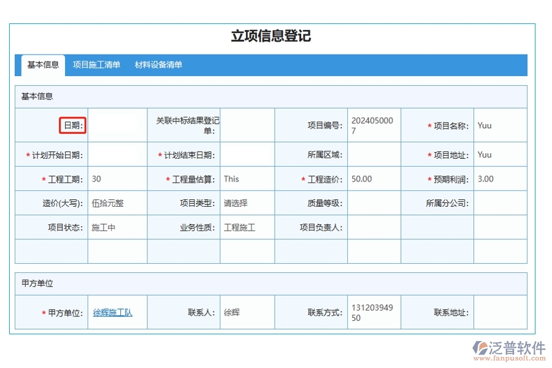This screenshot has width=552, height=368.
Task: Switch to the 基本信息 tab
Action: (43, 65)
